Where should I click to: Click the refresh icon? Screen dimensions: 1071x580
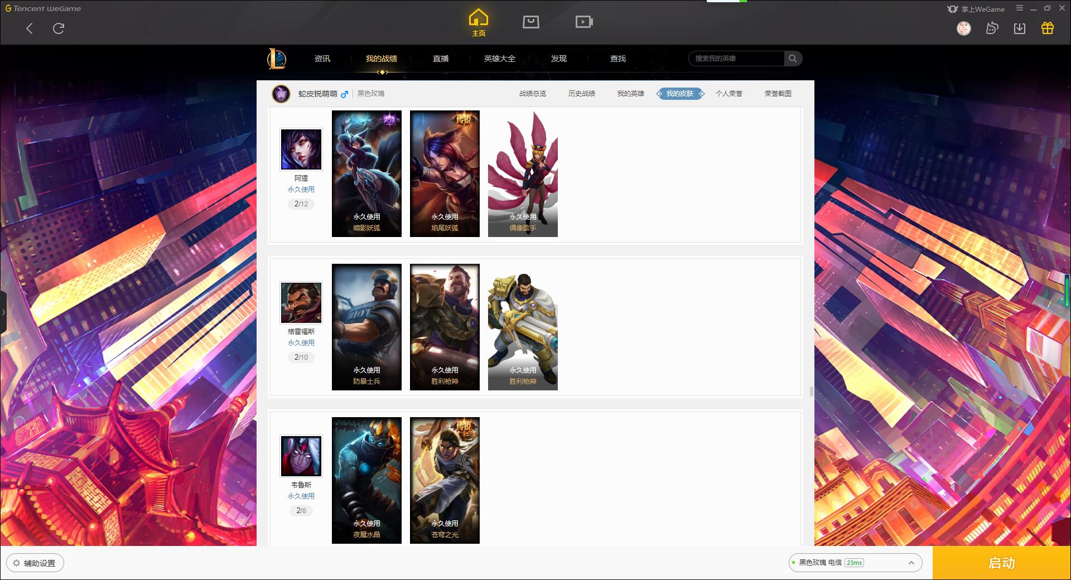click(x=59, y=28)
